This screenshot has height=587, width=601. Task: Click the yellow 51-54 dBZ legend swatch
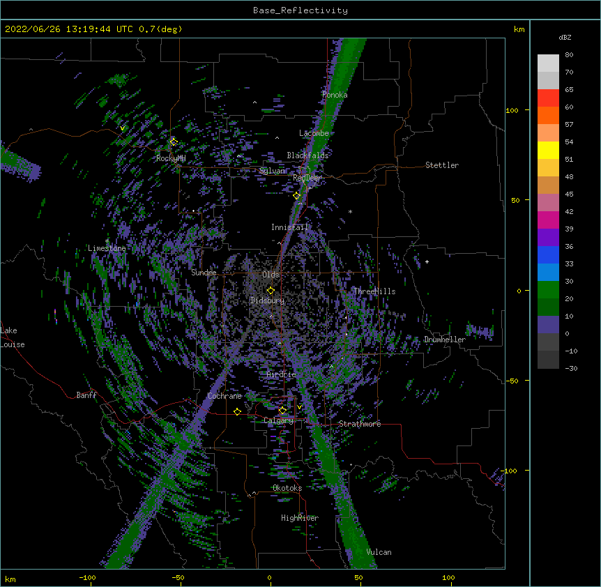click(548, 150)
